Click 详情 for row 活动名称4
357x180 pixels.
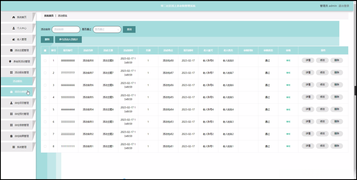point(308,109)
